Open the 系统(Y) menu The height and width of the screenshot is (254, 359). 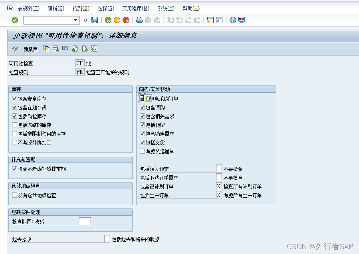click(x=166, y=8)
